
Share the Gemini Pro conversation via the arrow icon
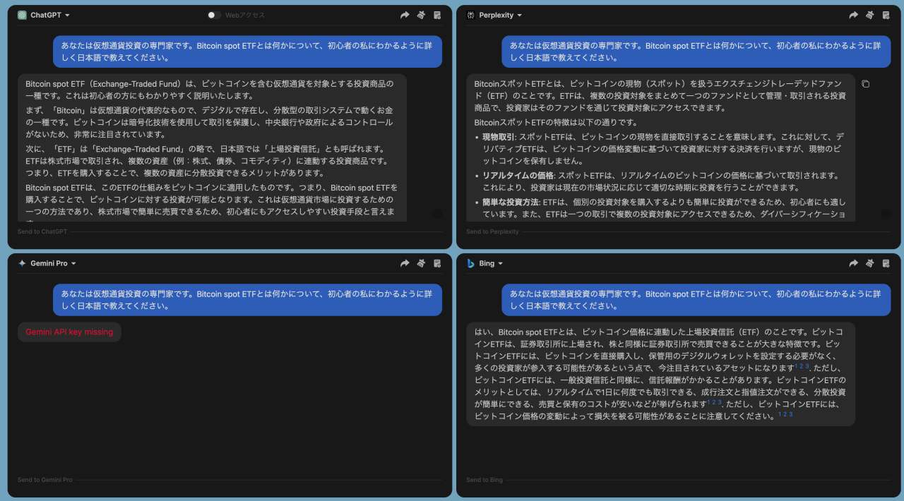click(405, 262)
